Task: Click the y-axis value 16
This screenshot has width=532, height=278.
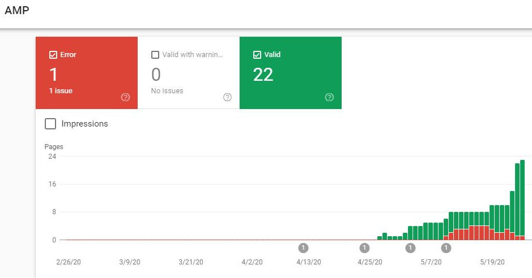Action: 52,184
